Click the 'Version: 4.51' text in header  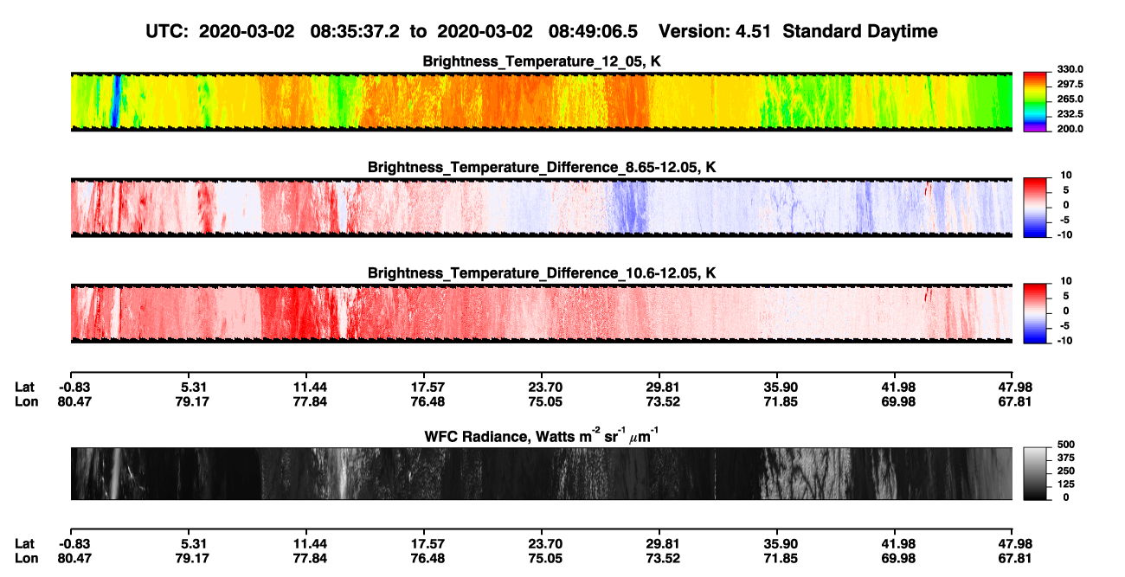tap(717, 31)
